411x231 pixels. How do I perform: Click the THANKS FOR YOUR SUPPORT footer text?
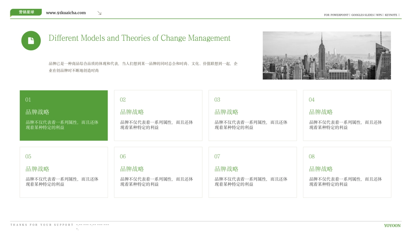pos(42,225)
